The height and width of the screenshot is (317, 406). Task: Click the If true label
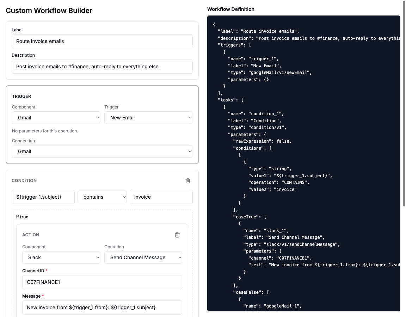22,217
